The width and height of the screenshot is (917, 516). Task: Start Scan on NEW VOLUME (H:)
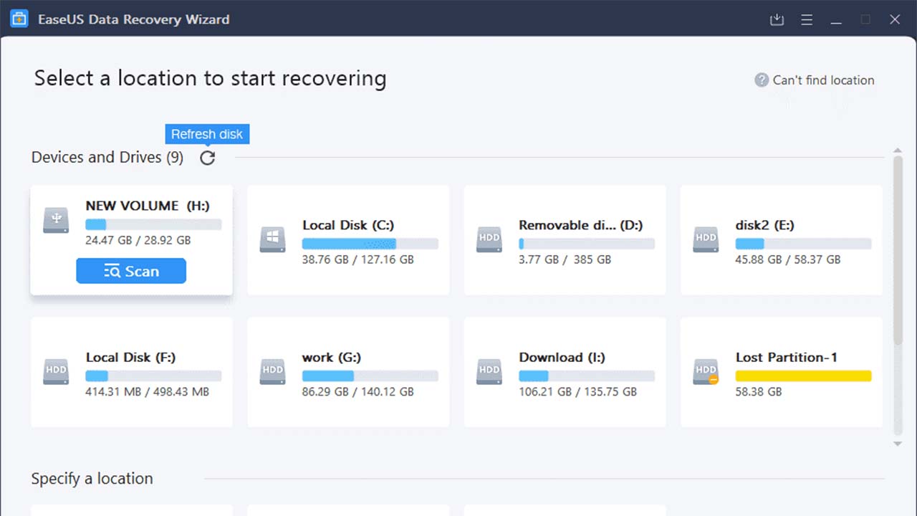(131, 271)
